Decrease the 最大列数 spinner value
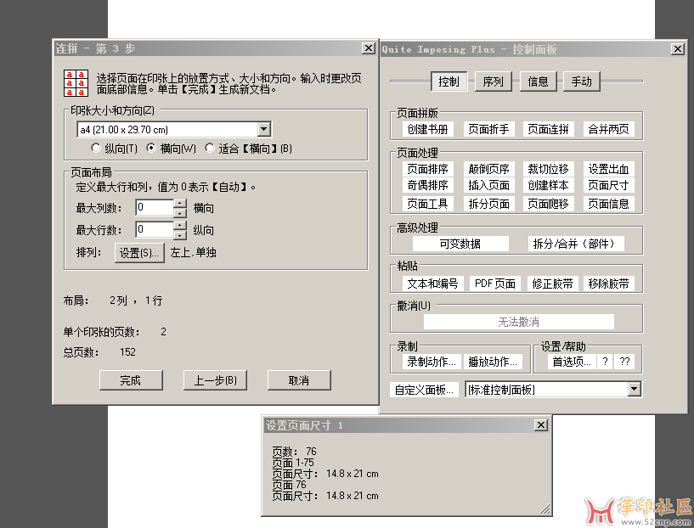 point(180,212)
